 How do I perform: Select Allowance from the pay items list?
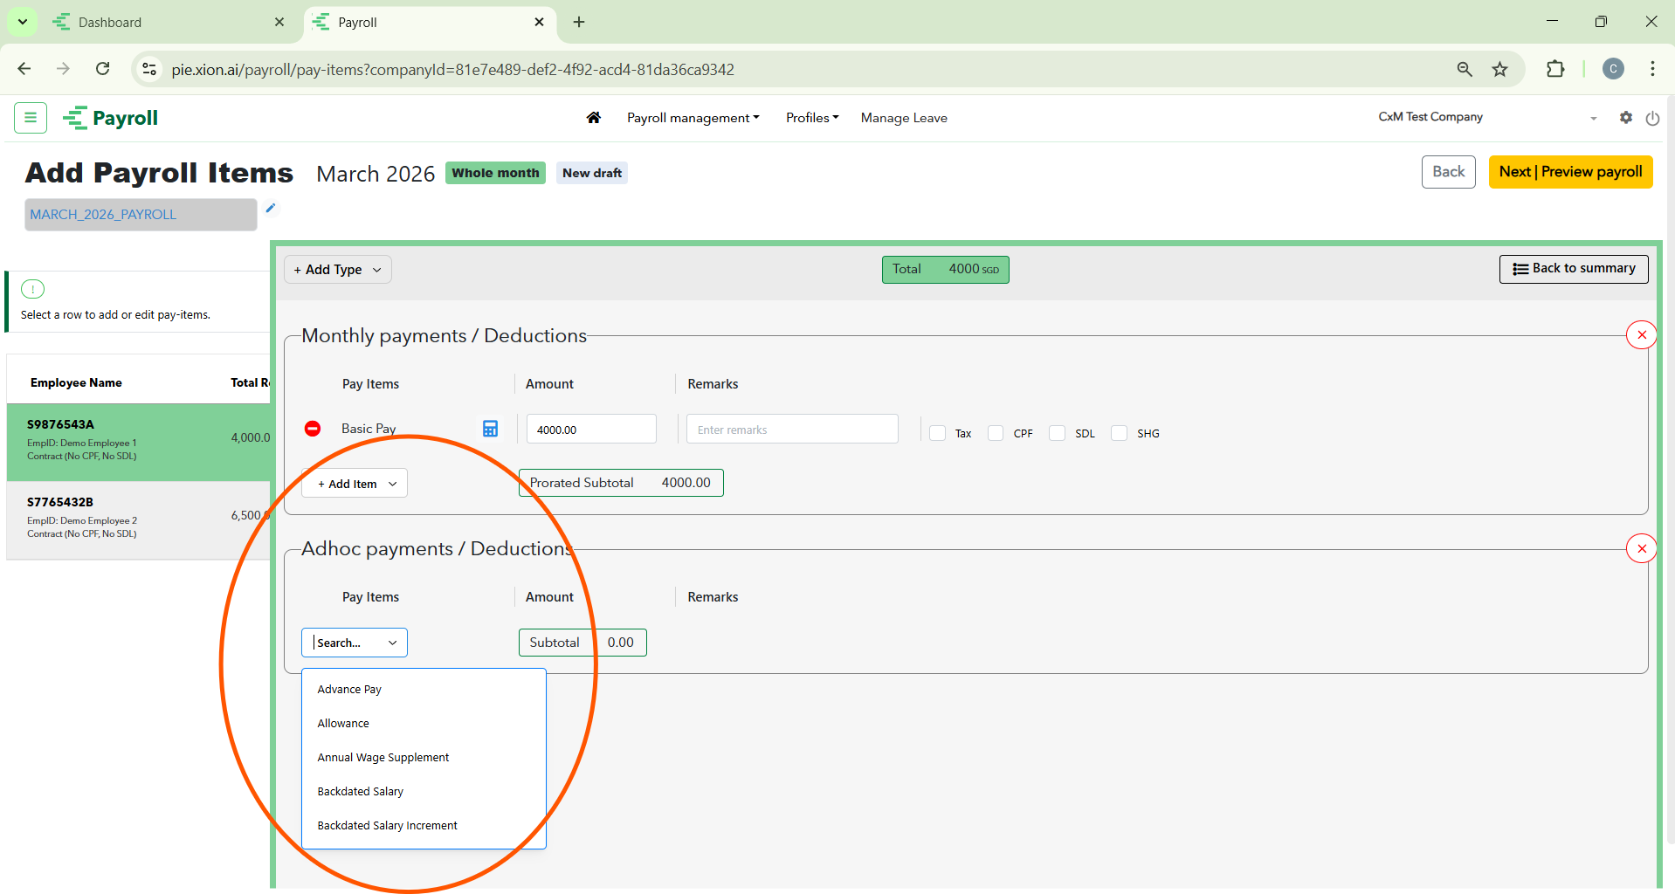[343, 724]
